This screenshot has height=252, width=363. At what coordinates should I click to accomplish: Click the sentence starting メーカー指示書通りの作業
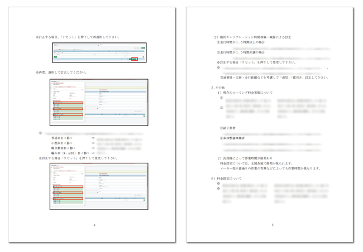[271, 168]
